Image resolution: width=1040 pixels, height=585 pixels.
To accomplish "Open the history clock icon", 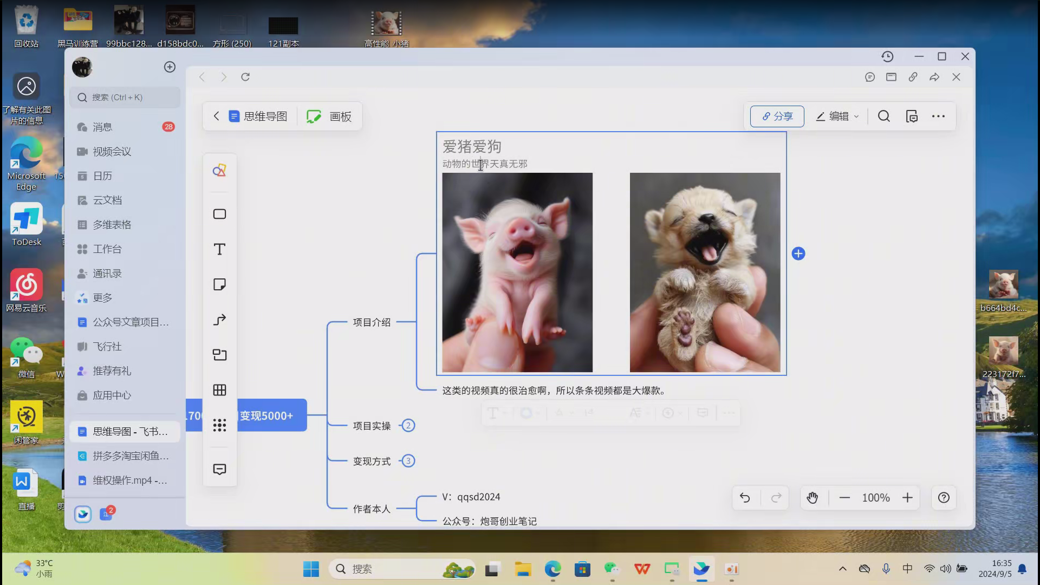I will (887, 56).
